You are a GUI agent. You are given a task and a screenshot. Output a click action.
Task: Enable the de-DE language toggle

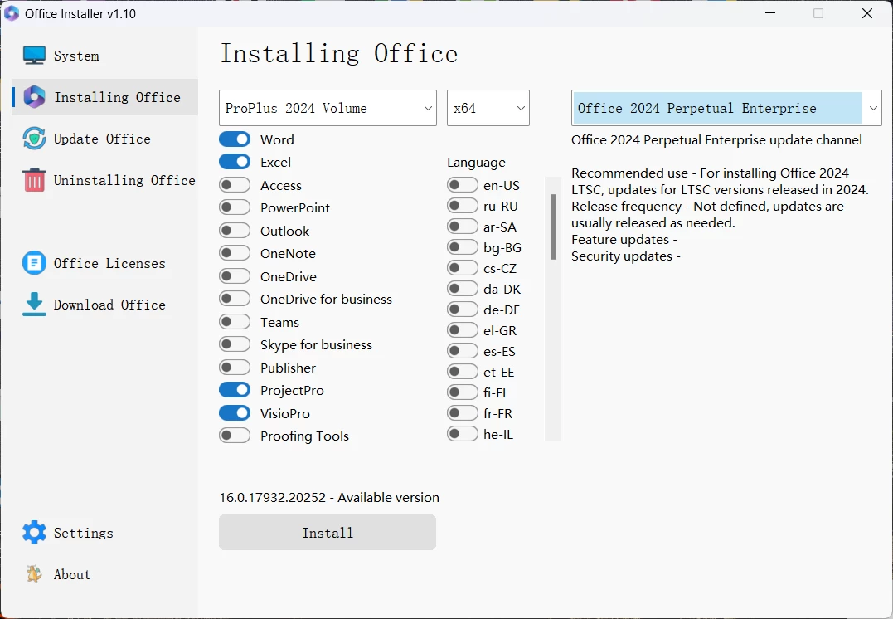463,309
